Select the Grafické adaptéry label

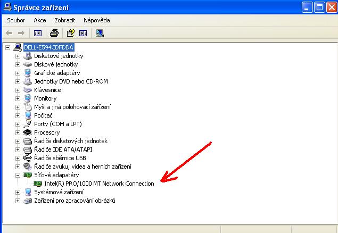tap(57, 73)
